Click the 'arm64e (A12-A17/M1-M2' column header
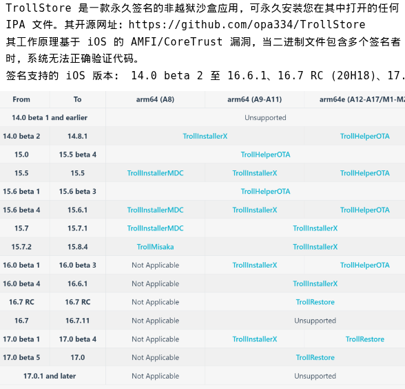 [362, 99]
